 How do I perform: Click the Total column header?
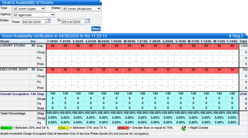(243, 41)
